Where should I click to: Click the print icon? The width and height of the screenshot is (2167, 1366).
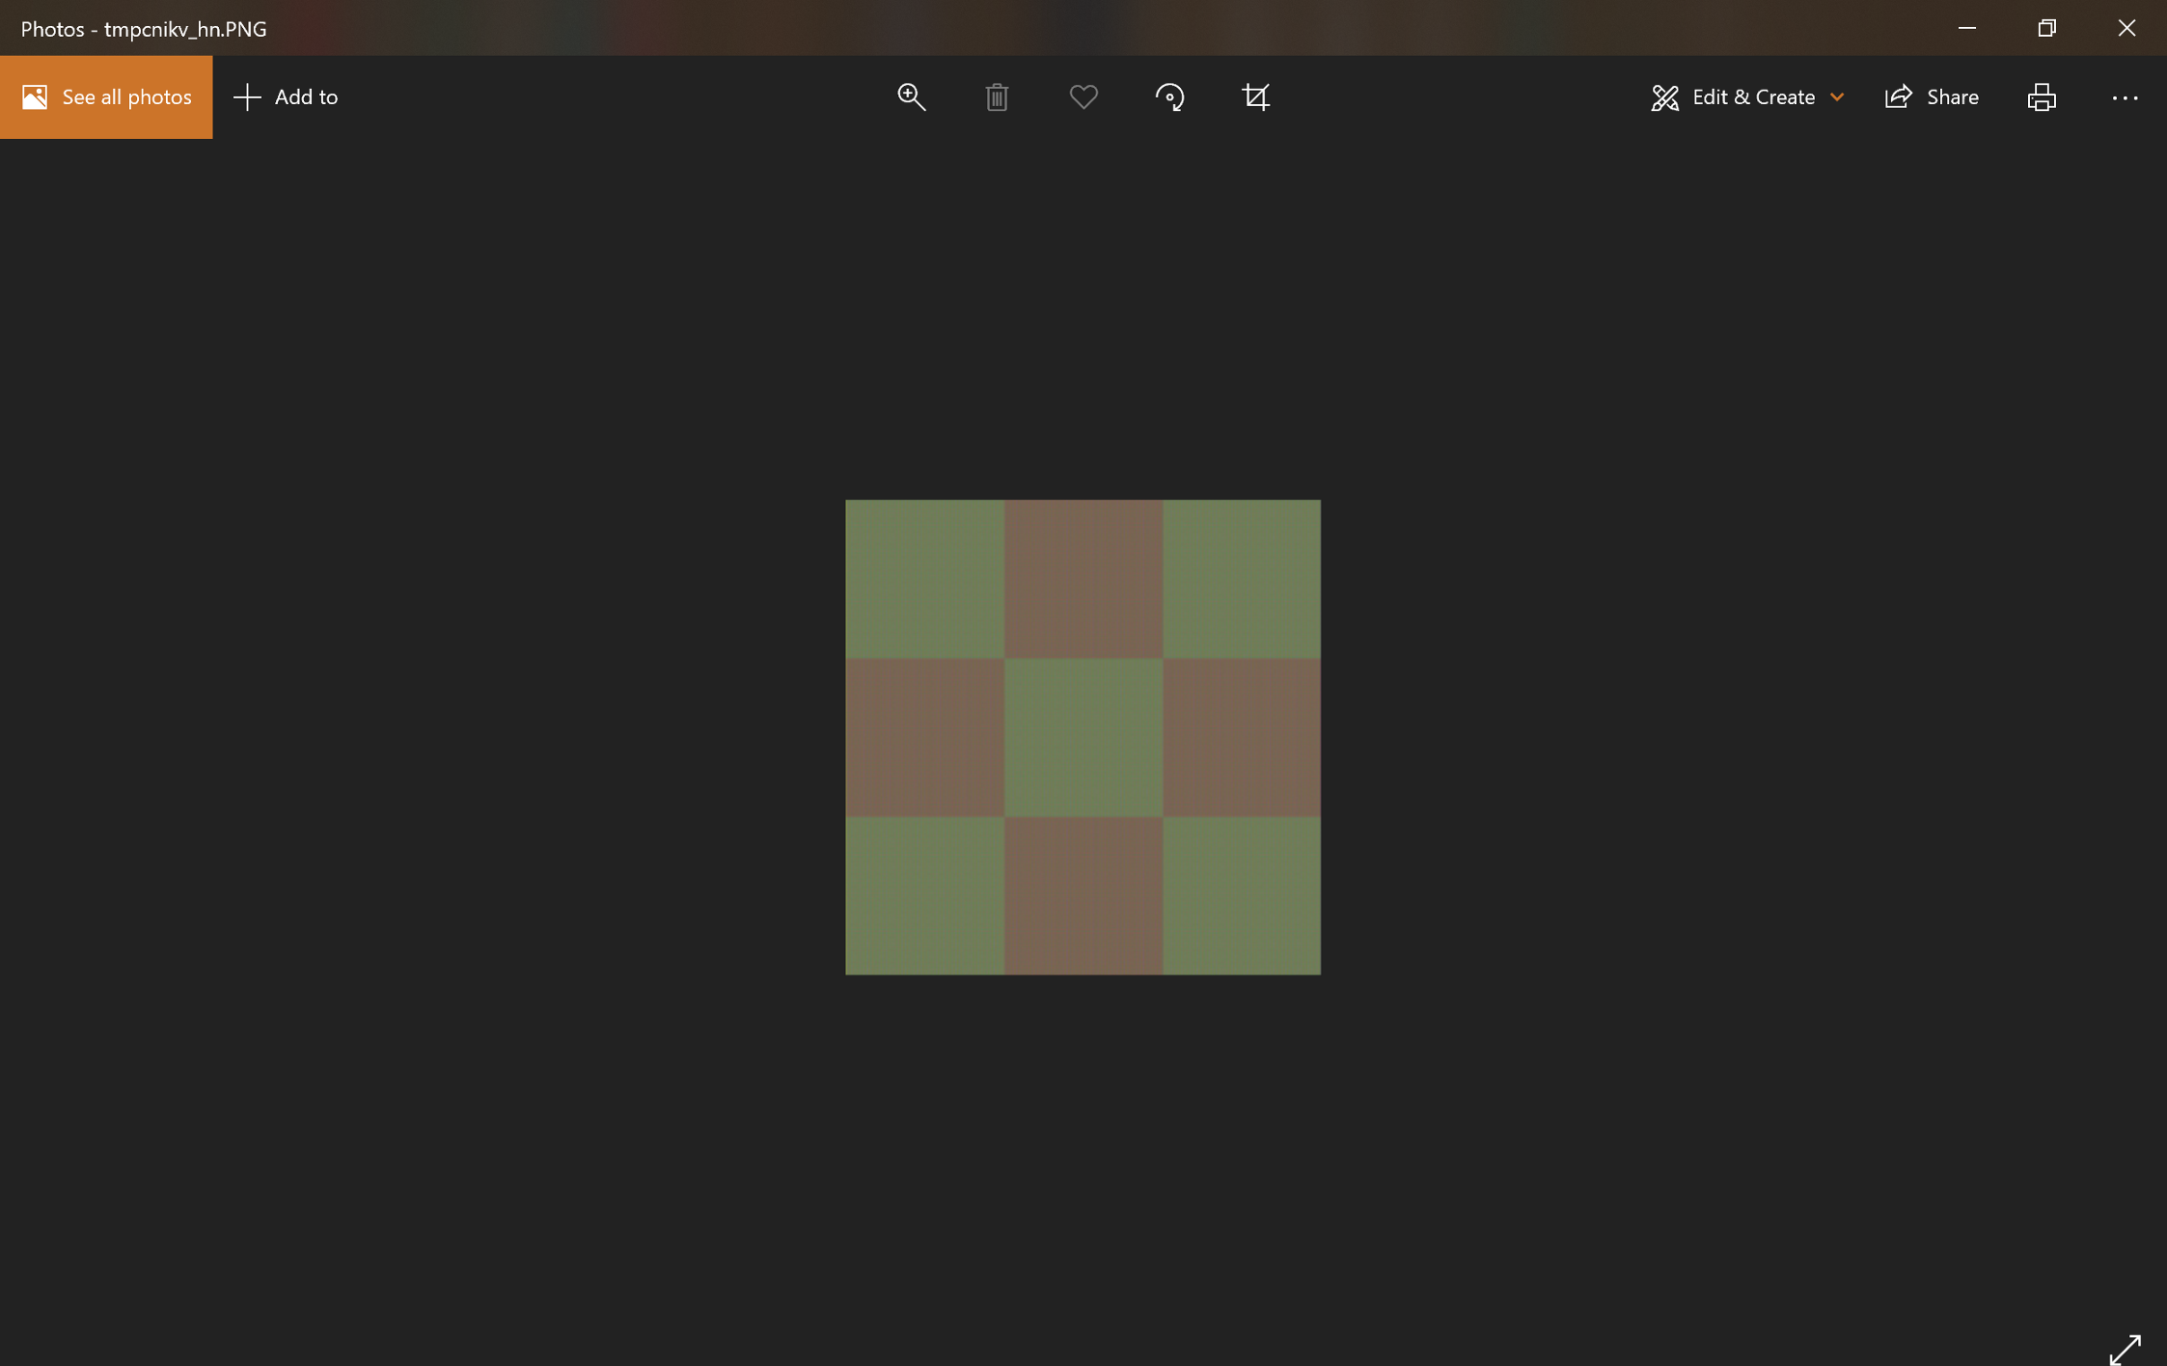pyautogui.click(x=2042, y=97)
